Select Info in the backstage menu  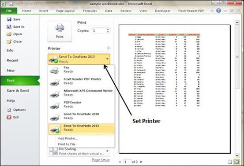[x=10, y=50]
